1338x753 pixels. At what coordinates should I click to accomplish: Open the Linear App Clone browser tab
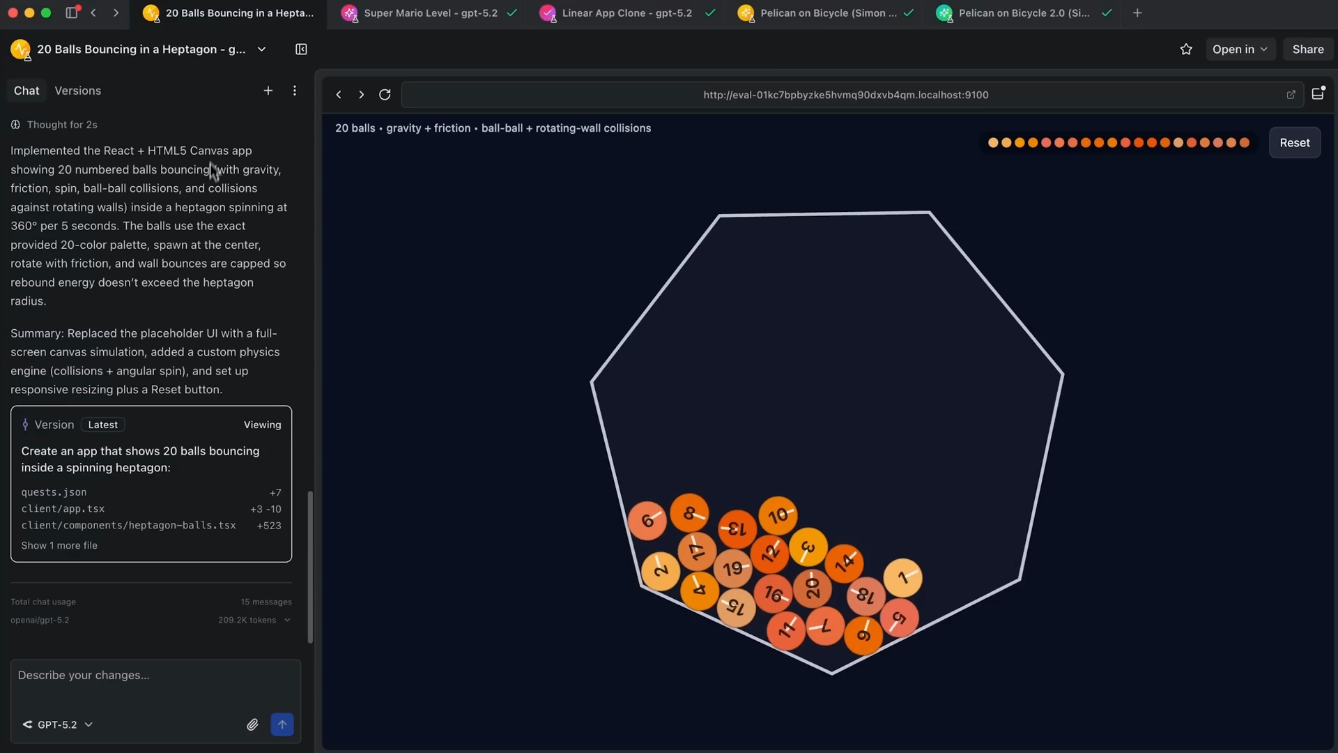click(627, 13)
